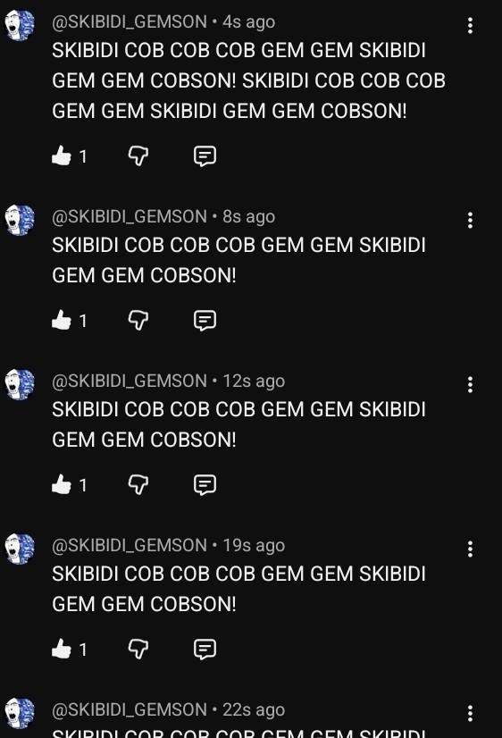This screenshot has width=502, height=738.
Task: Open options menu for 12s ago comment
Action: pyautogui.click(x=470, y=384)
